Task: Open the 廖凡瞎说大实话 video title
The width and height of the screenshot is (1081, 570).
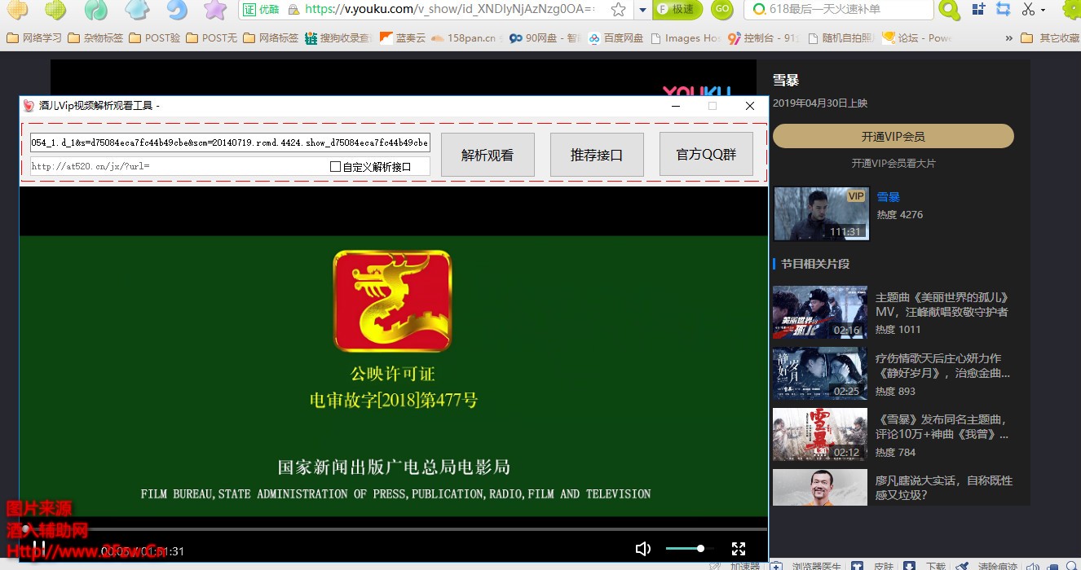Action: (942, 488)
